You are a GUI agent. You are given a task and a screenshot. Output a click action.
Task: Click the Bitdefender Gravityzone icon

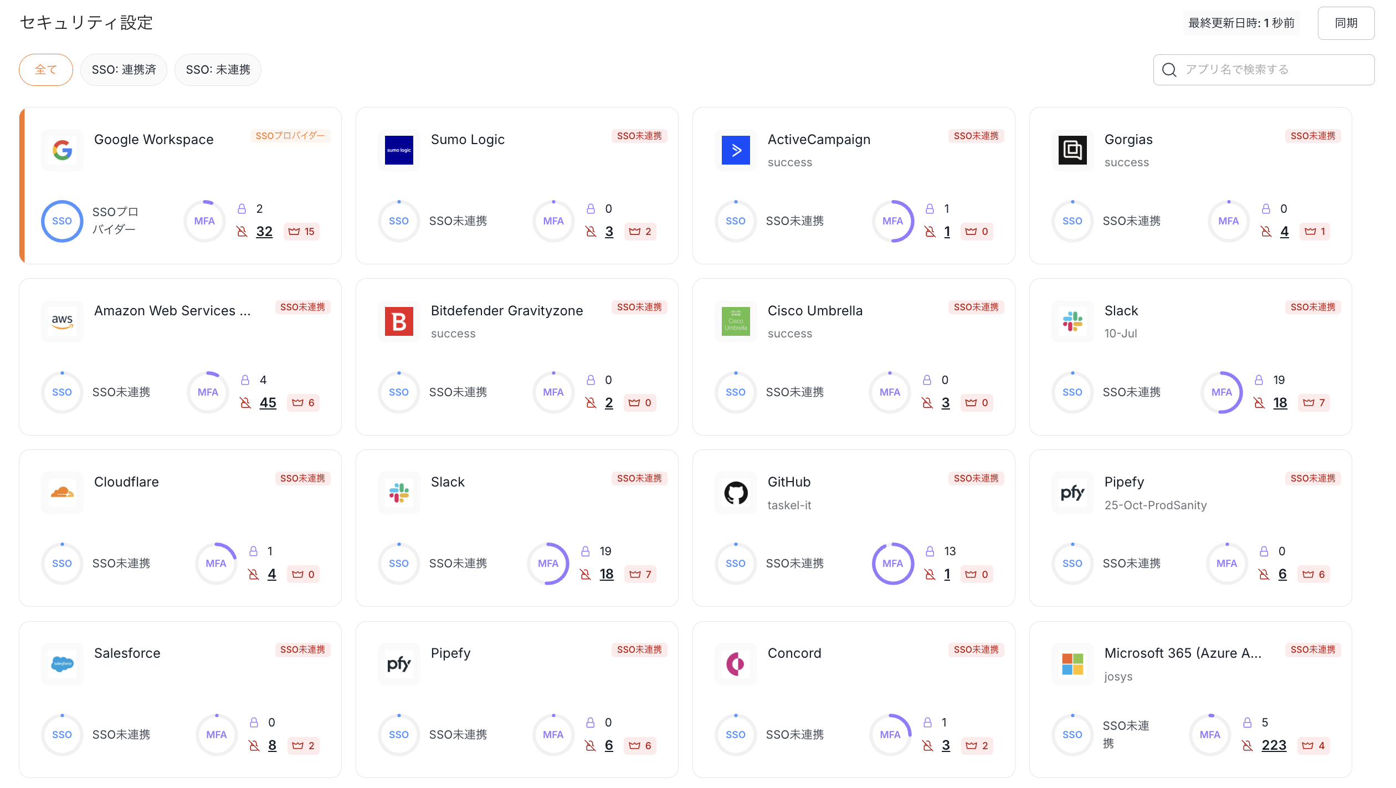coord(399,321)
